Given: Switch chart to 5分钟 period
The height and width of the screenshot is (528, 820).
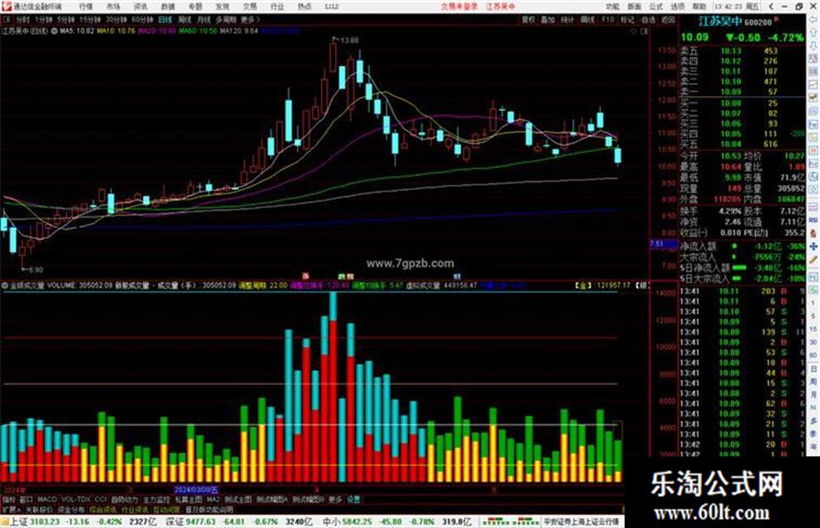Looking at the screenshot, I should [x=66, y=19].
